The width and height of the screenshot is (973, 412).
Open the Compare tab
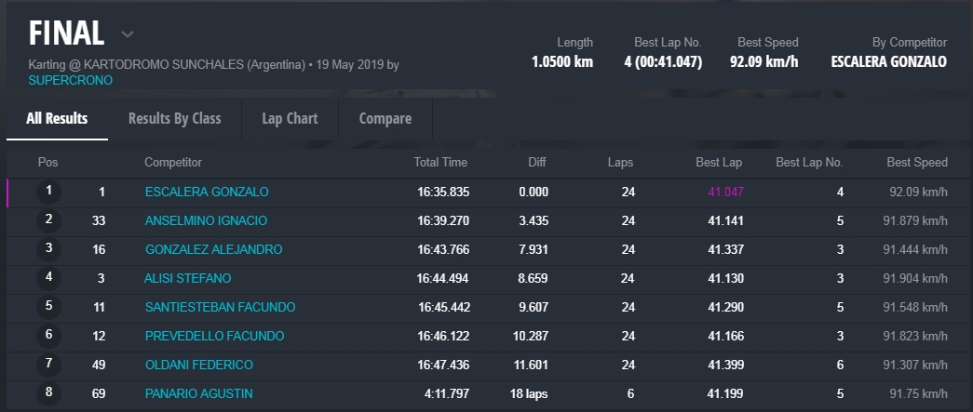click(x=385, y=118)
